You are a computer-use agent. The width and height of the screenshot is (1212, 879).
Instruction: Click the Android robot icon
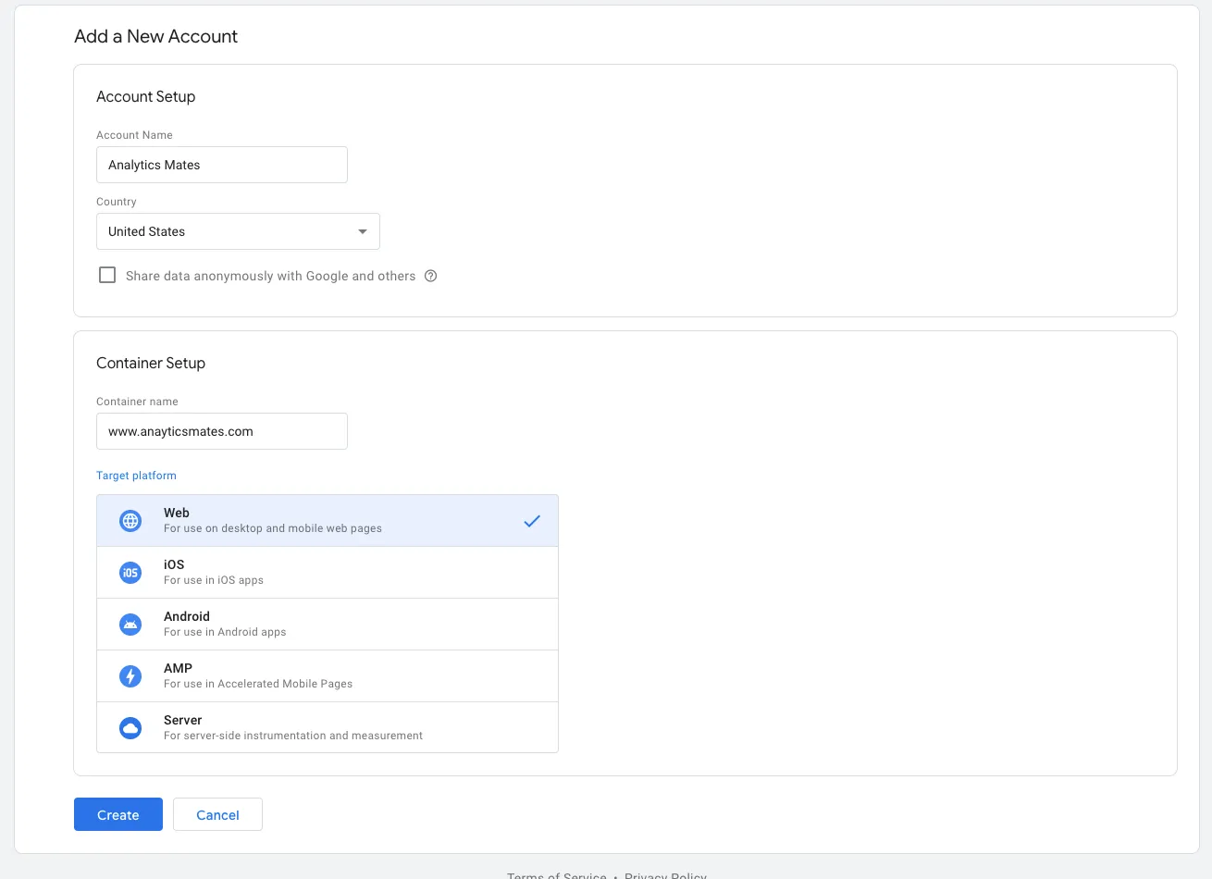point(130,625)
